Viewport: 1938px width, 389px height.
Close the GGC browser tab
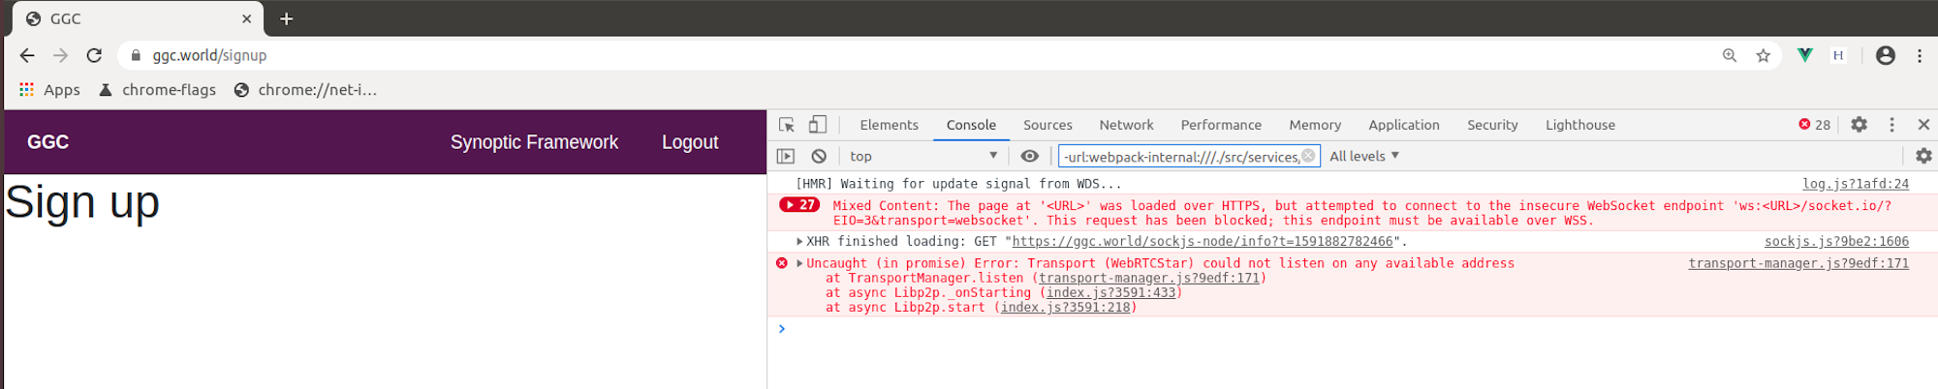pyautogui.click(x=246, y=18)
